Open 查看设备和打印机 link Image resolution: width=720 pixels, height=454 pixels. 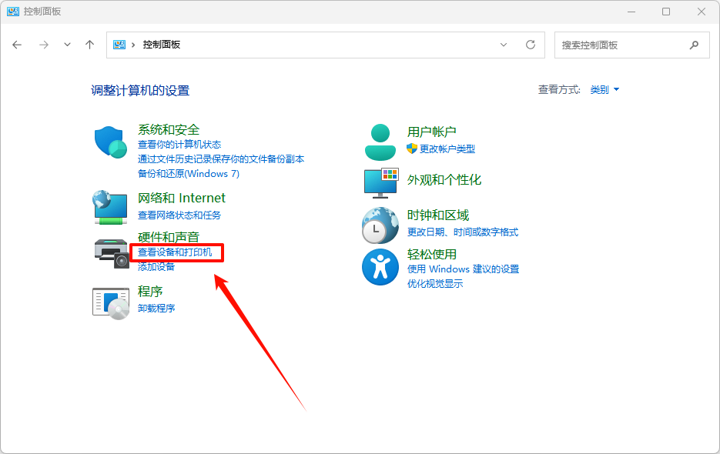(174, 252)
